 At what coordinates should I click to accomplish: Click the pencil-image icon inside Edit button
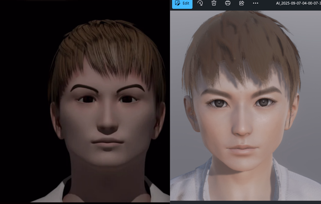coord(178,3)
